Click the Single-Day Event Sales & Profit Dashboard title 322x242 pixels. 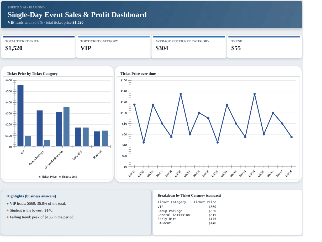[77, 15]
